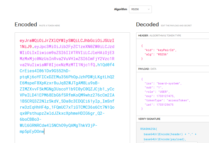Click the "alg": "RS256" line
Screen dimensions: 209x143
pos(156,54)
